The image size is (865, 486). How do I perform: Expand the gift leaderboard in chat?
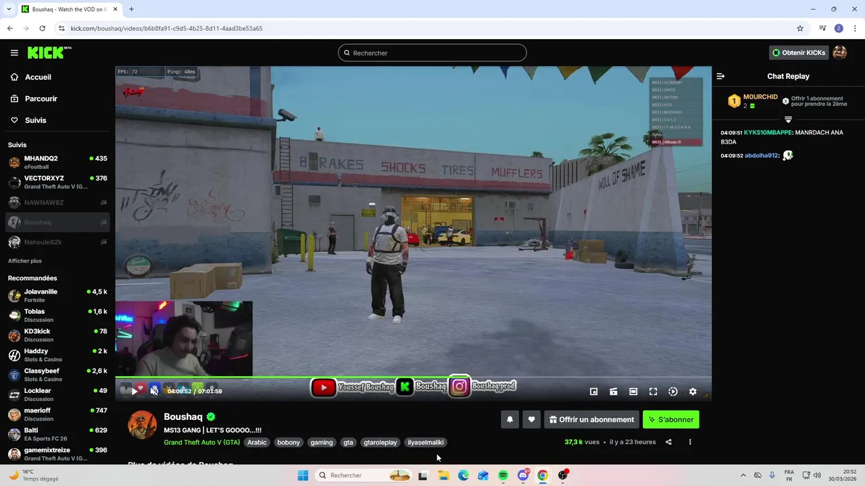(x=788, y=119)
